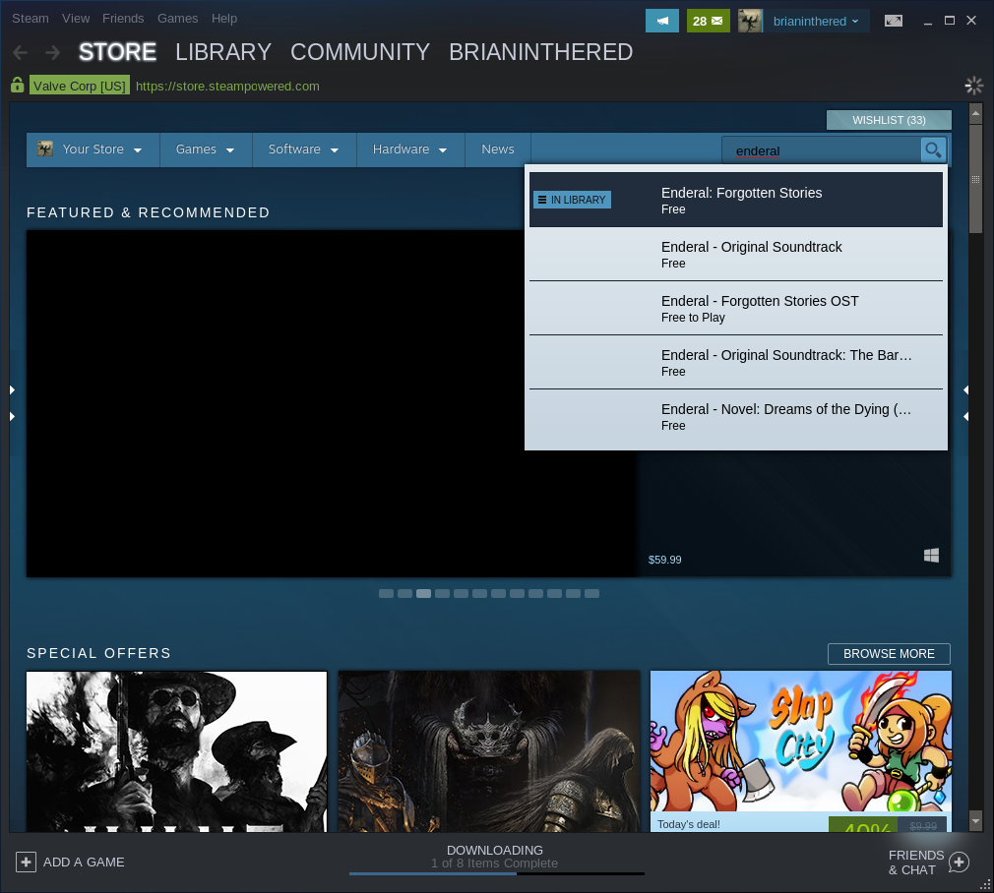This screenshot has width=994, height=893.
Task: Click the scrollbar up arrow
Action: [x=975, y=113]
